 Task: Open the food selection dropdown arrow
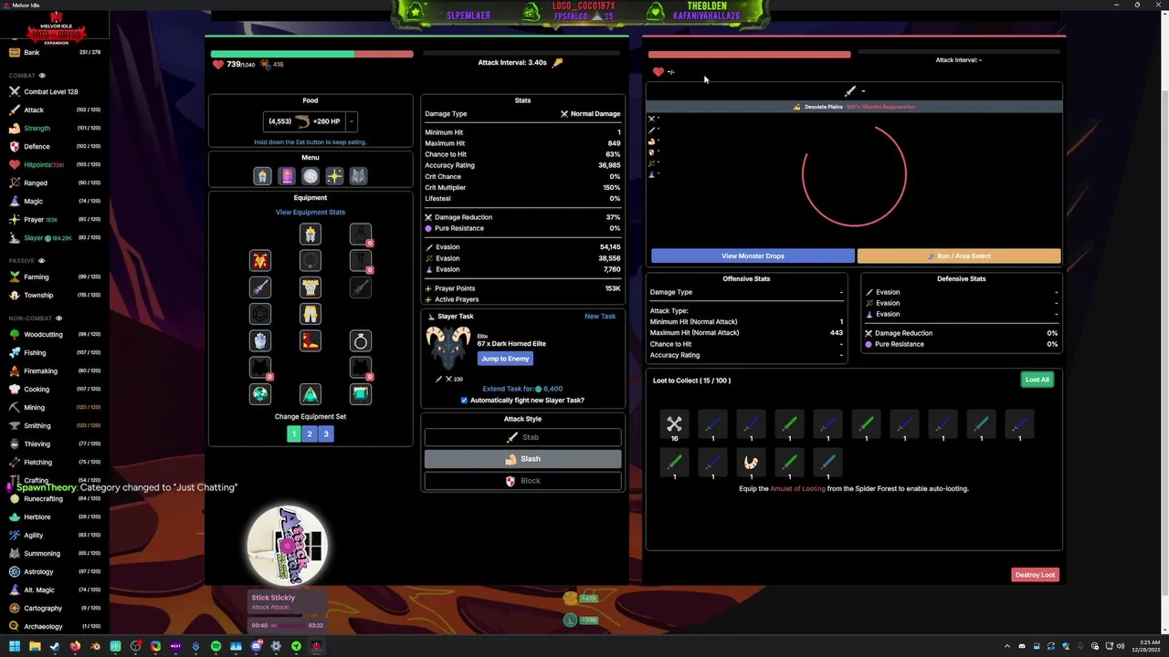coord(352,121)
